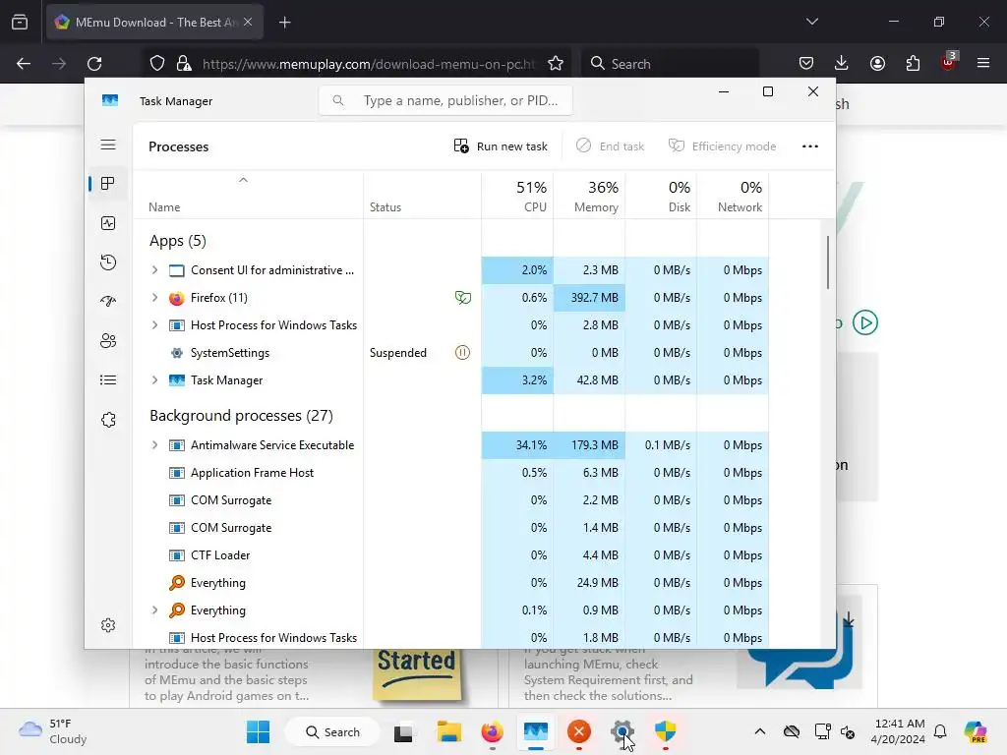Select the MEmu Download browser tab
Screen dimensions: 1007x755
tap(154, 23)
